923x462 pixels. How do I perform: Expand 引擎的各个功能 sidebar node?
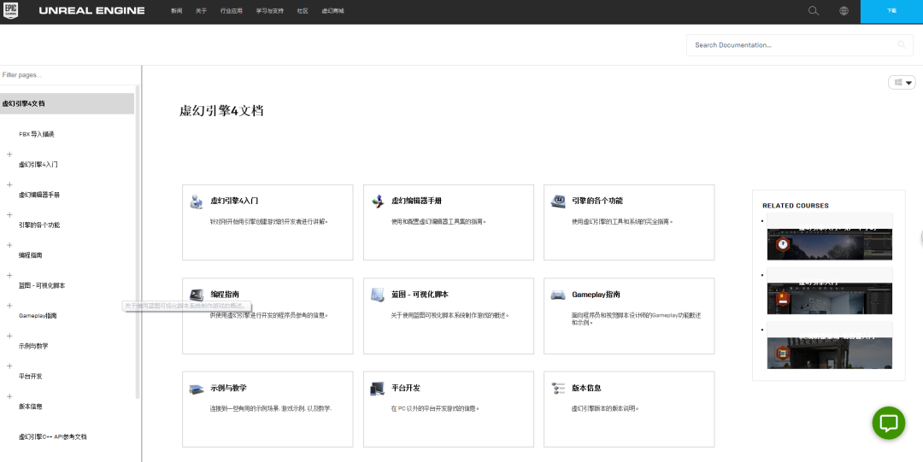[9, 215]
